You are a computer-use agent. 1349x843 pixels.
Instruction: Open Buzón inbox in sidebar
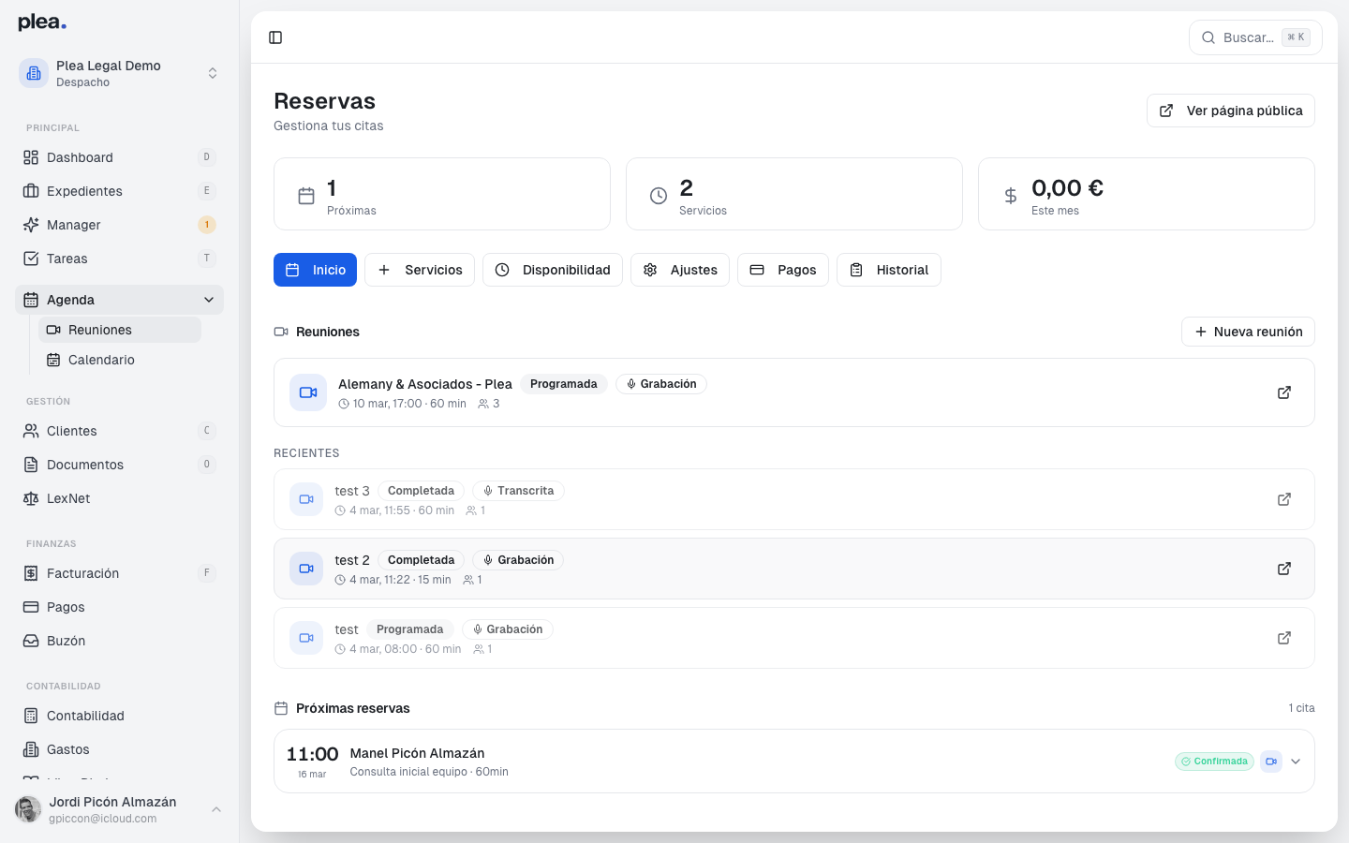pos(120,641)
